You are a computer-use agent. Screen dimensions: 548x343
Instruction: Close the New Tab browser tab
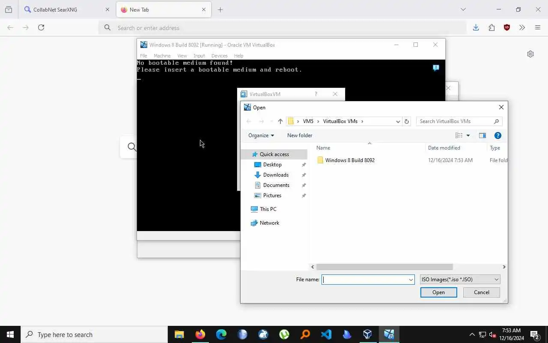point(204,9)
